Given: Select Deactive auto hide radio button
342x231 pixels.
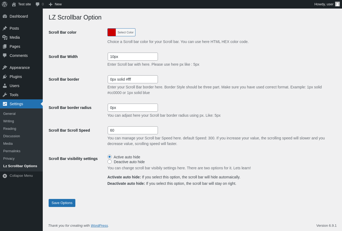Looking at the screenshot, I should [x=110, y=162].
